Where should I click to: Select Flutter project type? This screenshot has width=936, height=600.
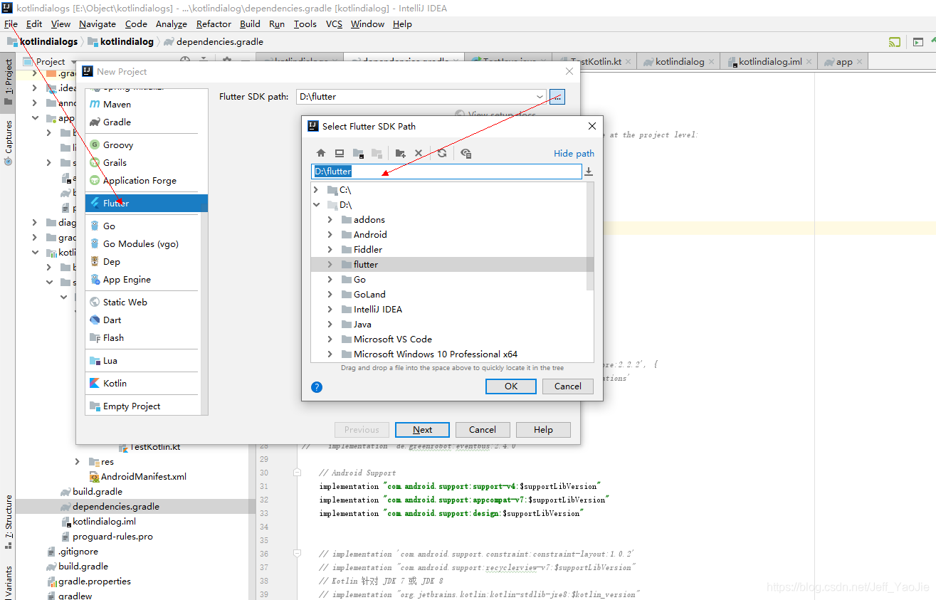(146, 203)
